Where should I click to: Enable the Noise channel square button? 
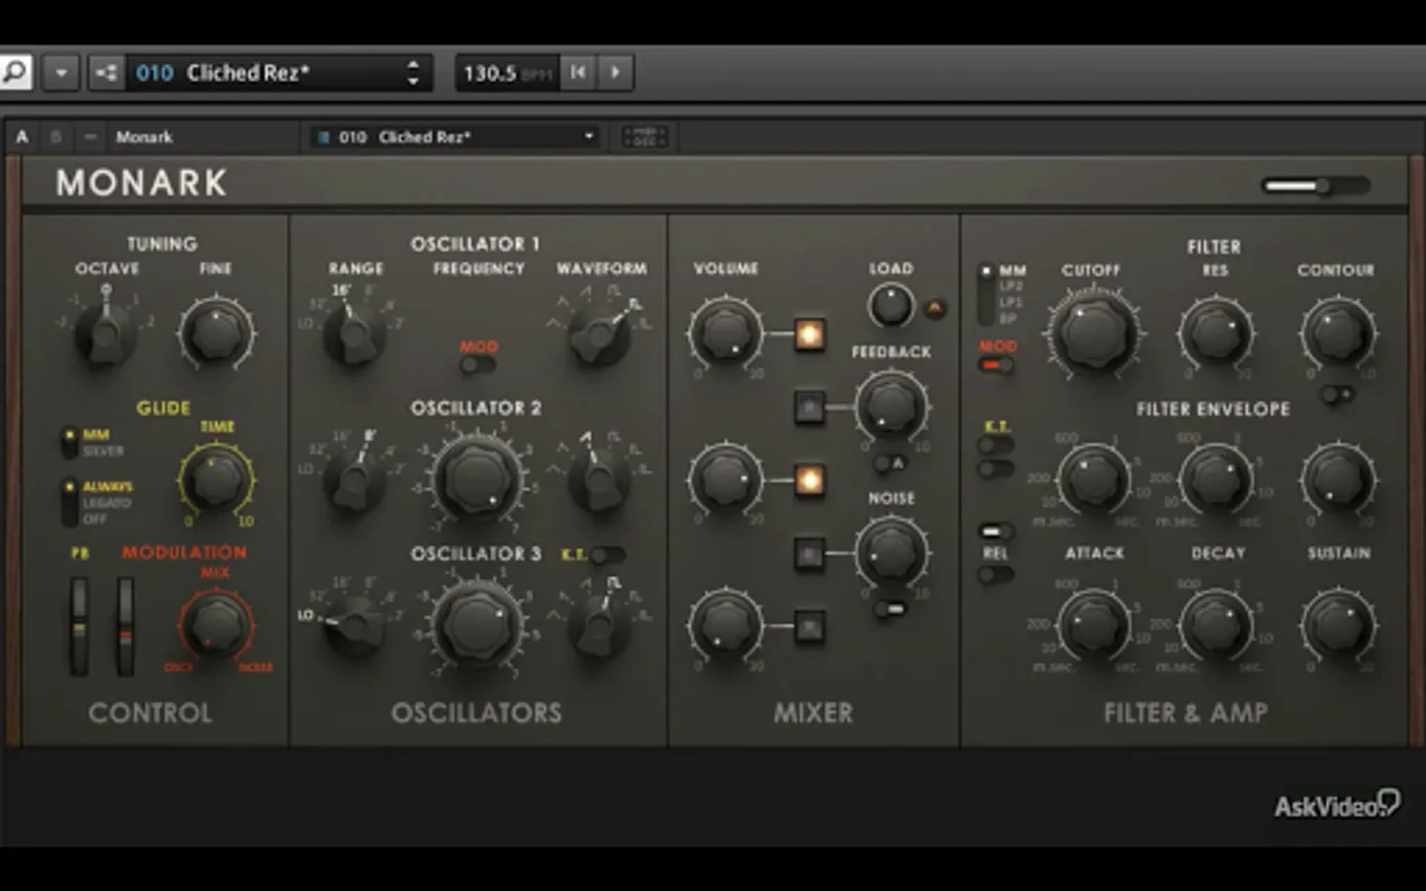[809, 553]
